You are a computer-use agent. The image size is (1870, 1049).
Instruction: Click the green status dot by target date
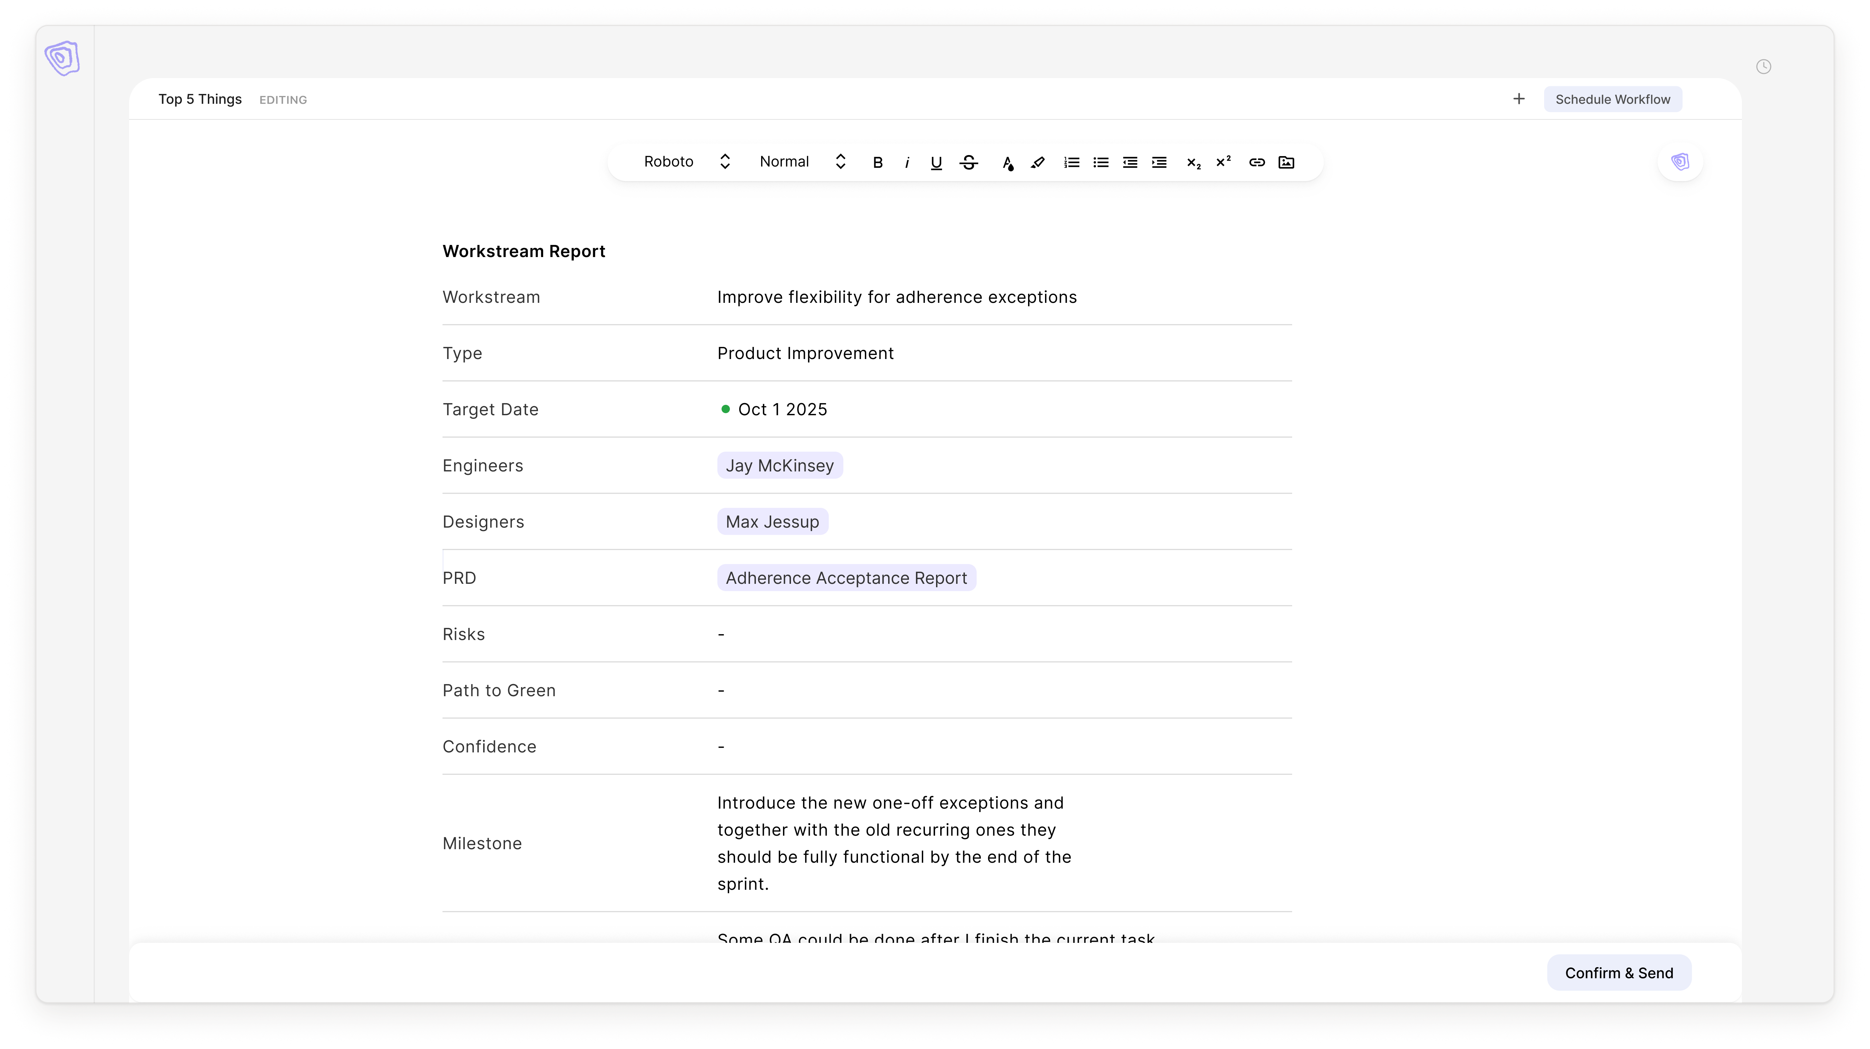pyautogui.click(x=725, y=409)
